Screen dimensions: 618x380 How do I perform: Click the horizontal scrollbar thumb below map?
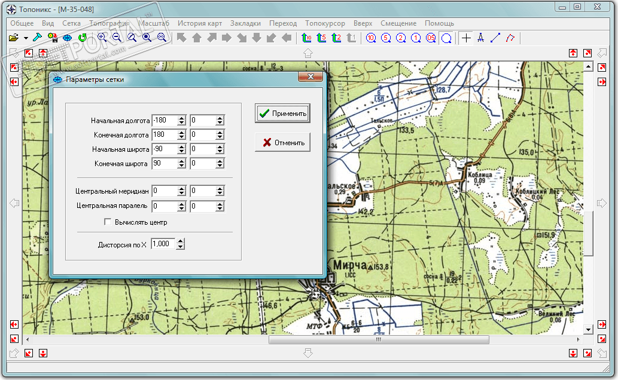click(378, 339)
